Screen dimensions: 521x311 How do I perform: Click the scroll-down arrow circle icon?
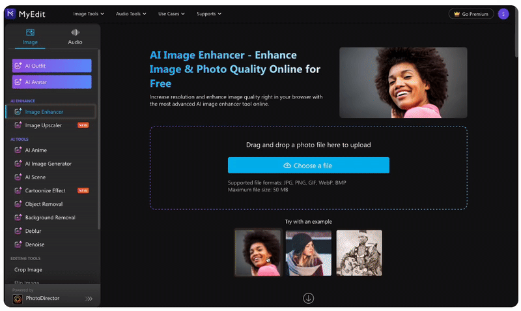pyautogui.click(x=308, y=298)
